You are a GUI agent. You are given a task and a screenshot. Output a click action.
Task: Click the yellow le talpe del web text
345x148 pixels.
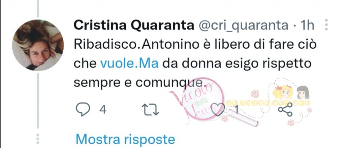(x=268, y=103)
